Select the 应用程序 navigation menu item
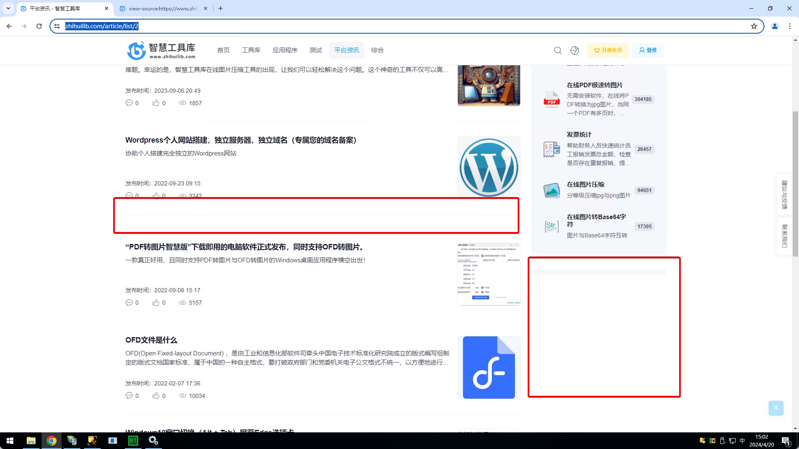The height and width of the screenshot is (449, 799). coord(285,50)
